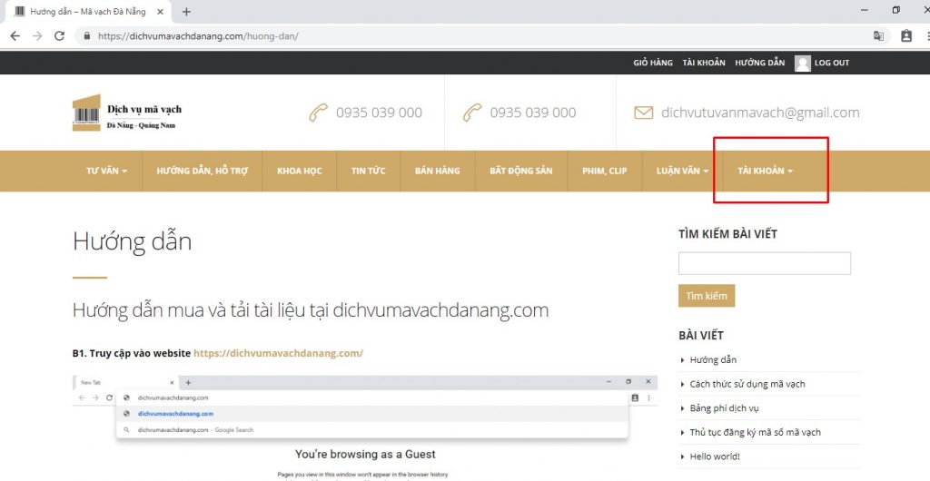This screenshot has height=481, width=930.
Task: Go to the TIN TỨC menu item
Action: [x=369, y=171]
